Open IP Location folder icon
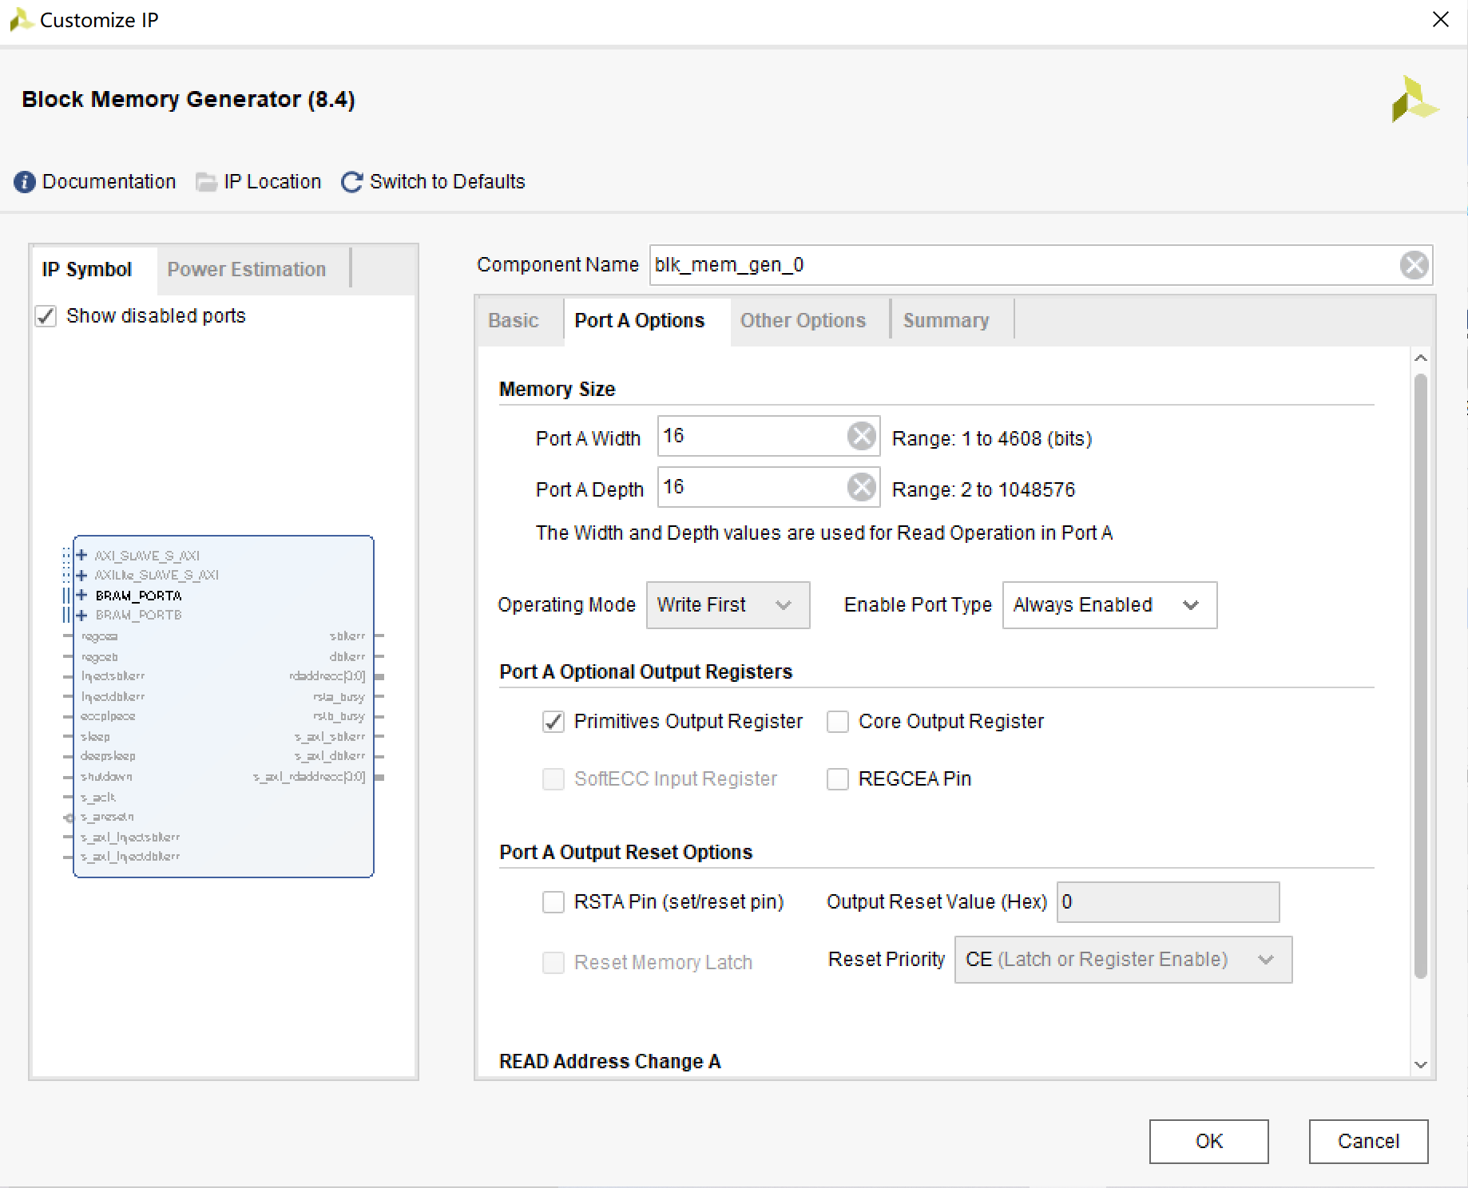 [x=207, y=182]
